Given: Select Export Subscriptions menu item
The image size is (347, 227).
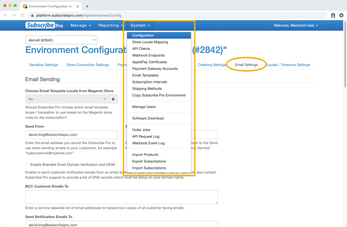Looking at the screenshot, I should click(159, 161).
